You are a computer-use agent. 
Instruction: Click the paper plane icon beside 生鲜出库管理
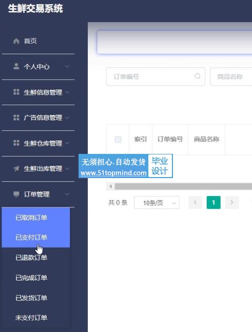(x=16, y=168)
